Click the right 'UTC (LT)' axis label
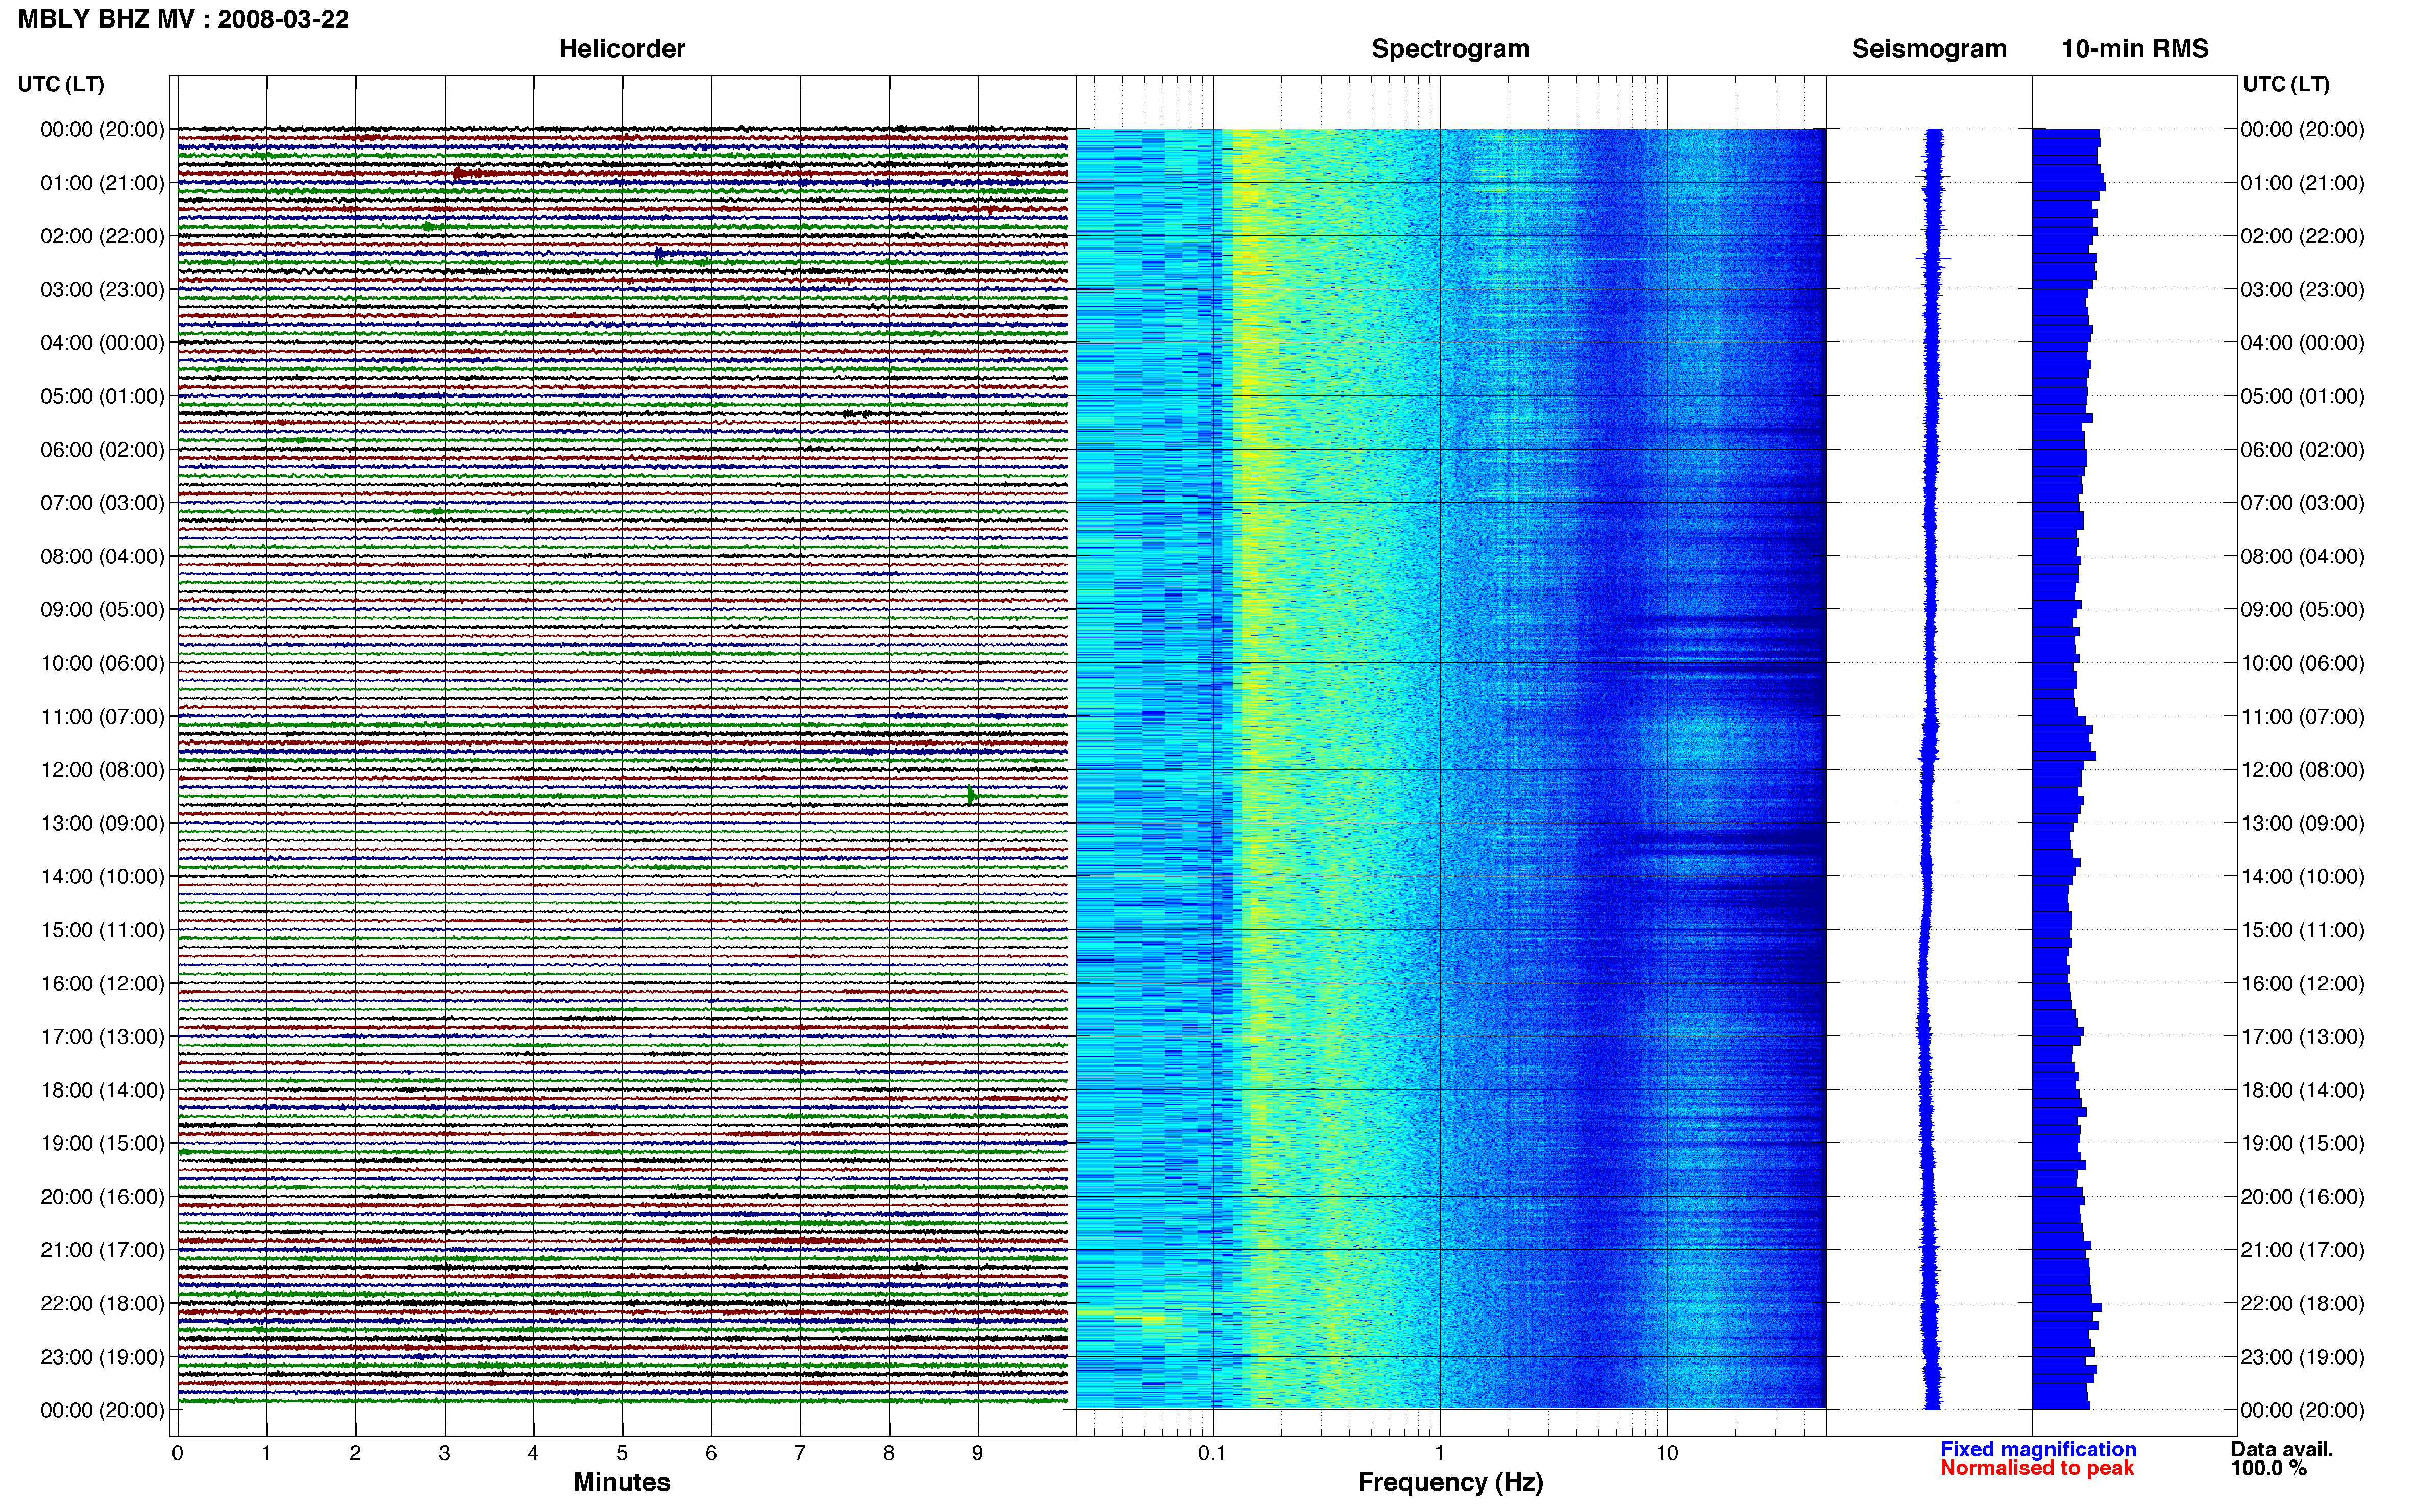 pyautogui.click(x=2286, y=84)
